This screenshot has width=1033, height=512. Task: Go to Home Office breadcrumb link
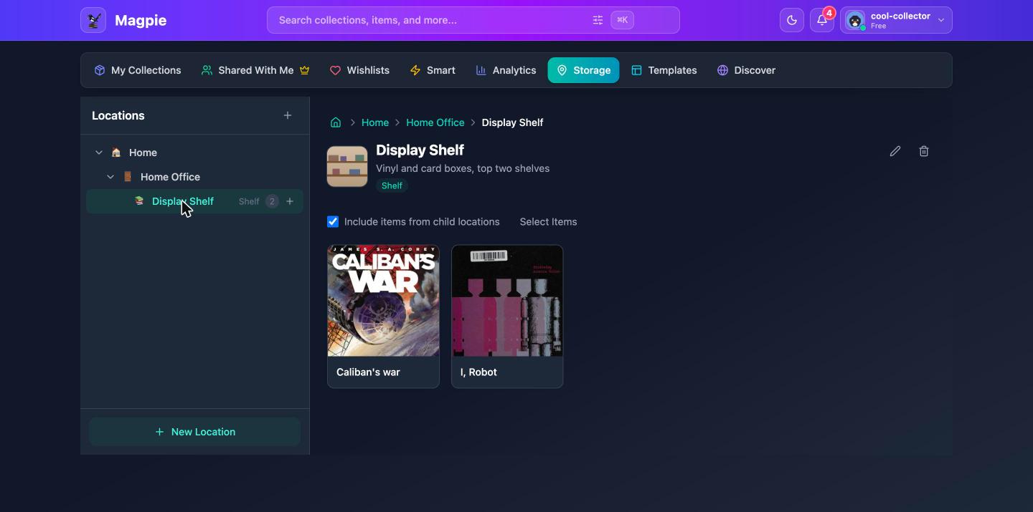tap(435, 122)
